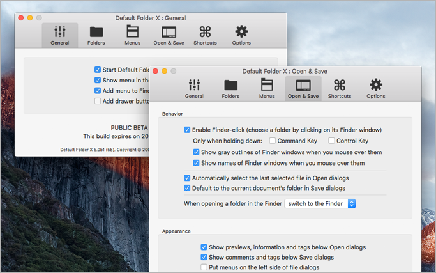Screen dimensions: 436x273
Task: Switch to Folders in Open & Save window
Action: click(231, 89)
